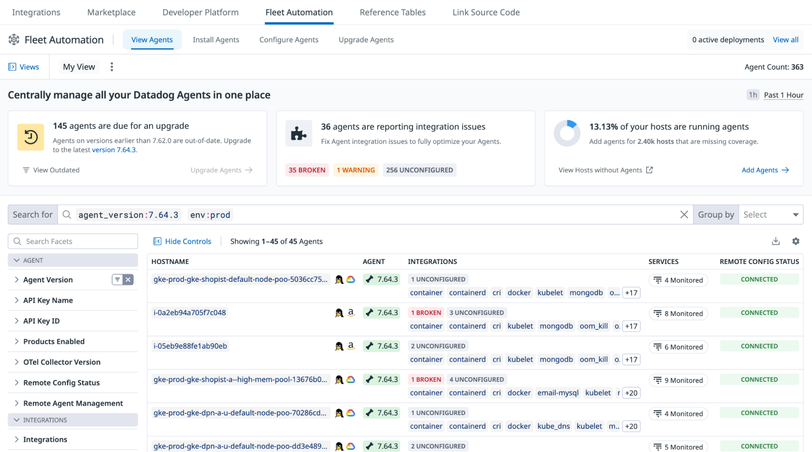Image resolution: width=812 pixels, height=452 pixels.
Task: Show +17 more integrations for i-0a2eb94a705f7c048
Action: (x=631, y=326)
